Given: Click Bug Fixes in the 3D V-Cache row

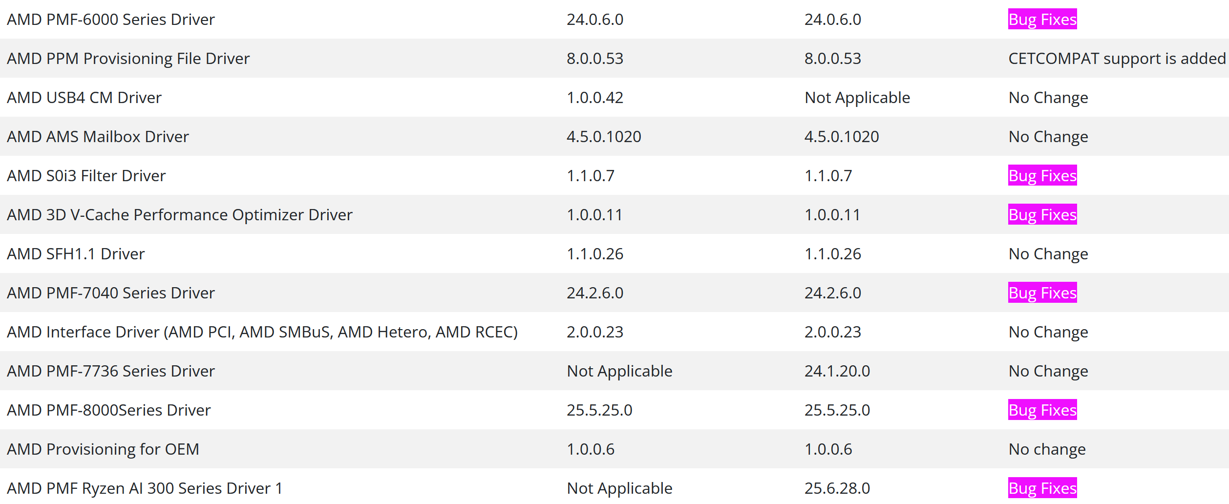Looking at the screenshot, I should [1042, 215].
